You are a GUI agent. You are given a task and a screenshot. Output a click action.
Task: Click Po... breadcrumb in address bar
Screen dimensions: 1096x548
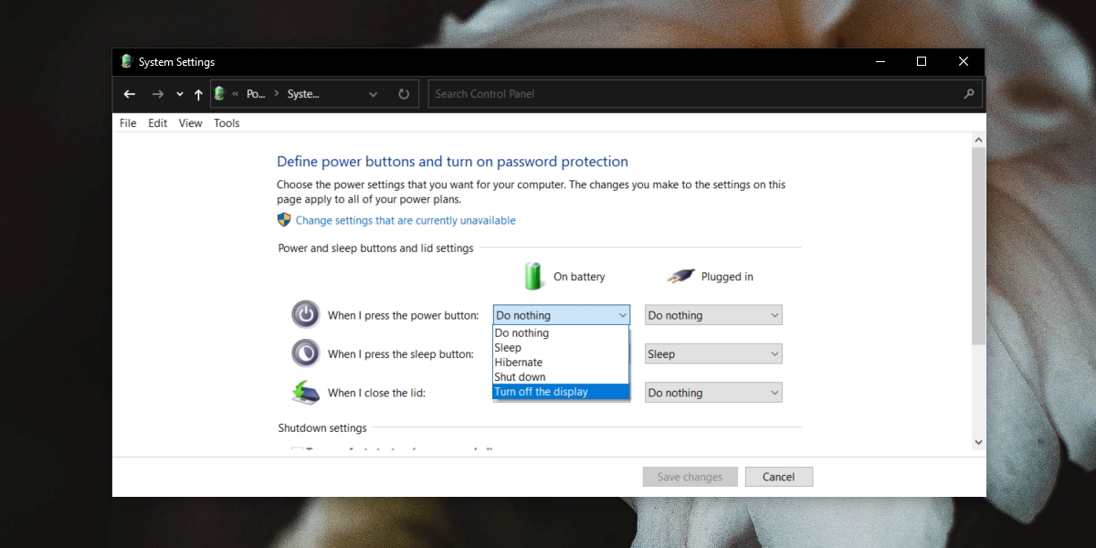pos(256,94)
